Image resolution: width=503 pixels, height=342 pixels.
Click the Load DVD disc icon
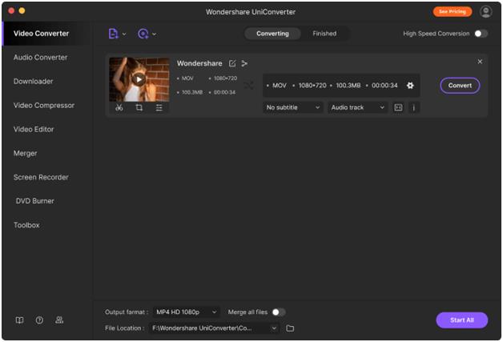tap(143, 34)
